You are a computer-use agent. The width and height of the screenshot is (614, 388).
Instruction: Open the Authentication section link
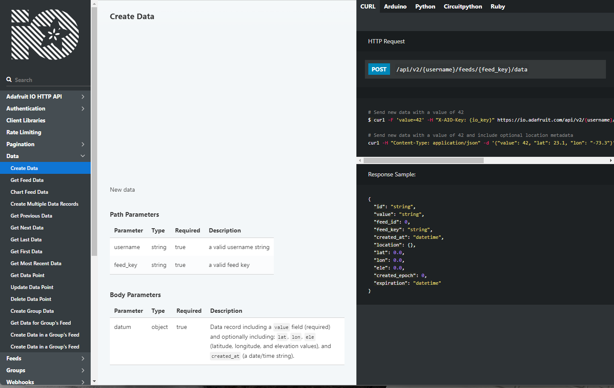tap(26, 108)
